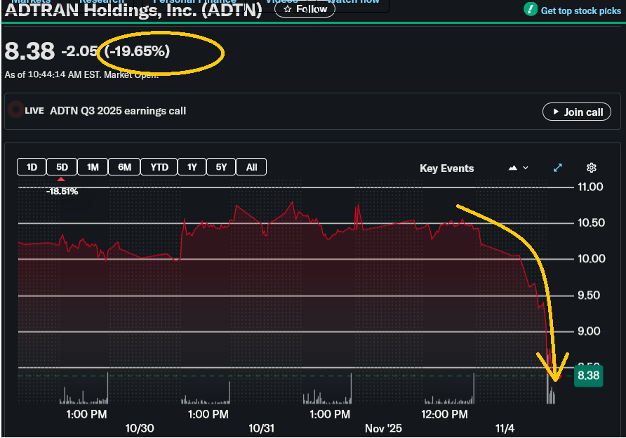Select the YTD range option
Screen dimensions: 626x438
click(x=159, y=167)
